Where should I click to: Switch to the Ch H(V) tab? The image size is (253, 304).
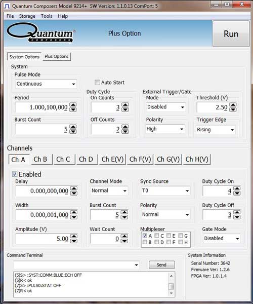pos(197,160)
